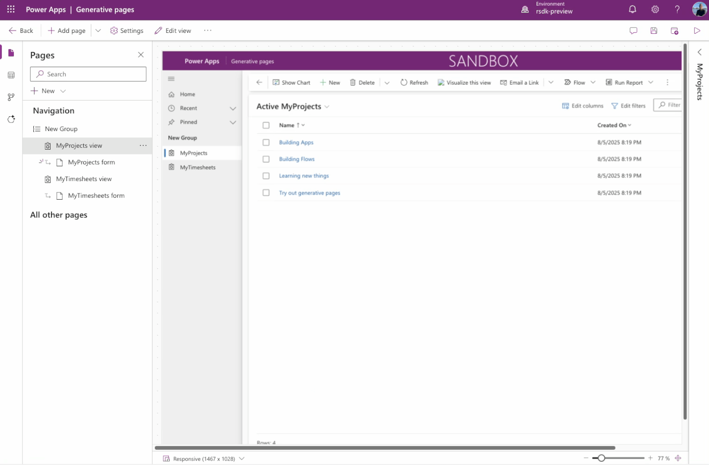709x465 pixels.
Task: Click the Fit to screen icon
Action: pyautogui.click(x=678, y=458)
